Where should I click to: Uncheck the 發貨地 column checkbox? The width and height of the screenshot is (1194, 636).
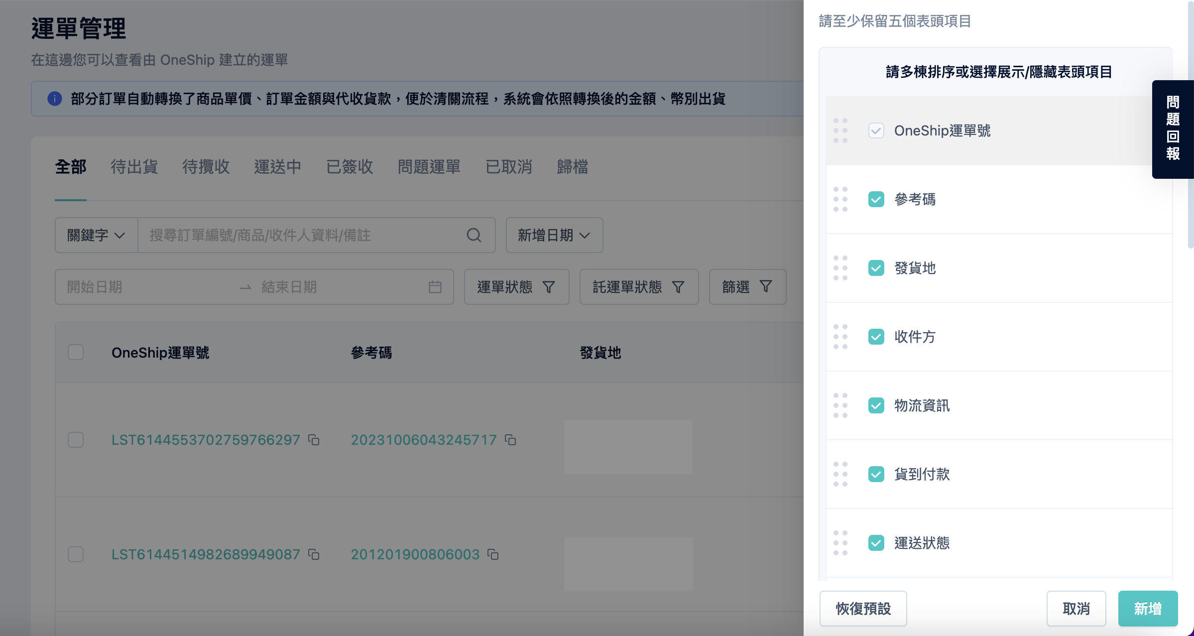point(876,268)
